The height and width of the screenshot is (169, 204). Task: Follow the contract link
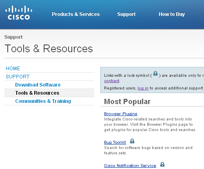pyautogui.click(x=112, y=81)
